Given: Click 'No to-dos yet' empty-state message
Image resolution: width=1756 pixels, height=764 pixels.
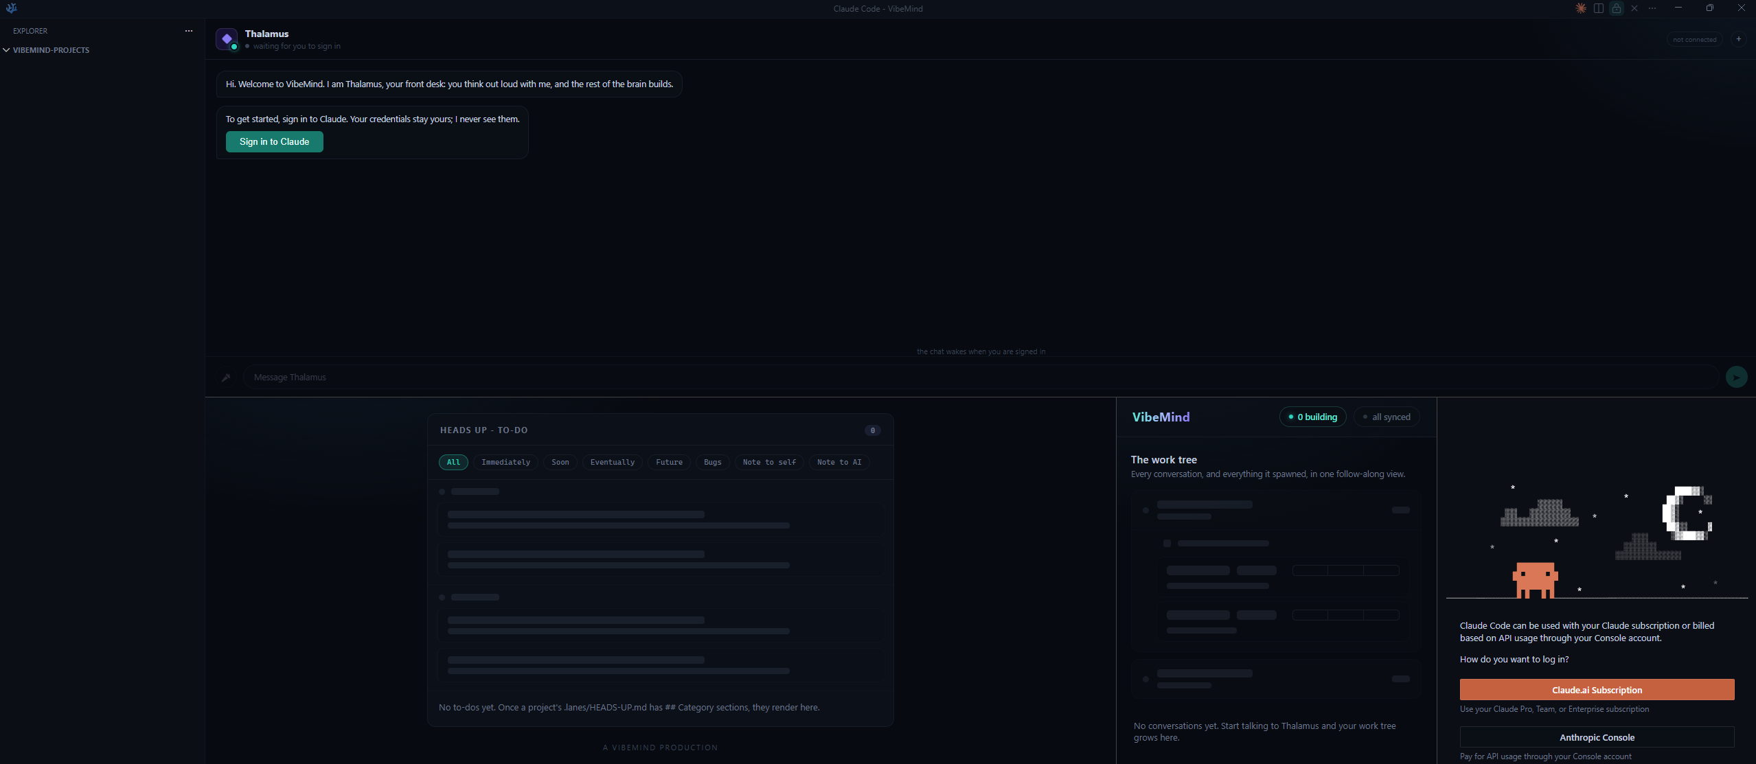Looking at the screenshot, I should pos(629,707).
